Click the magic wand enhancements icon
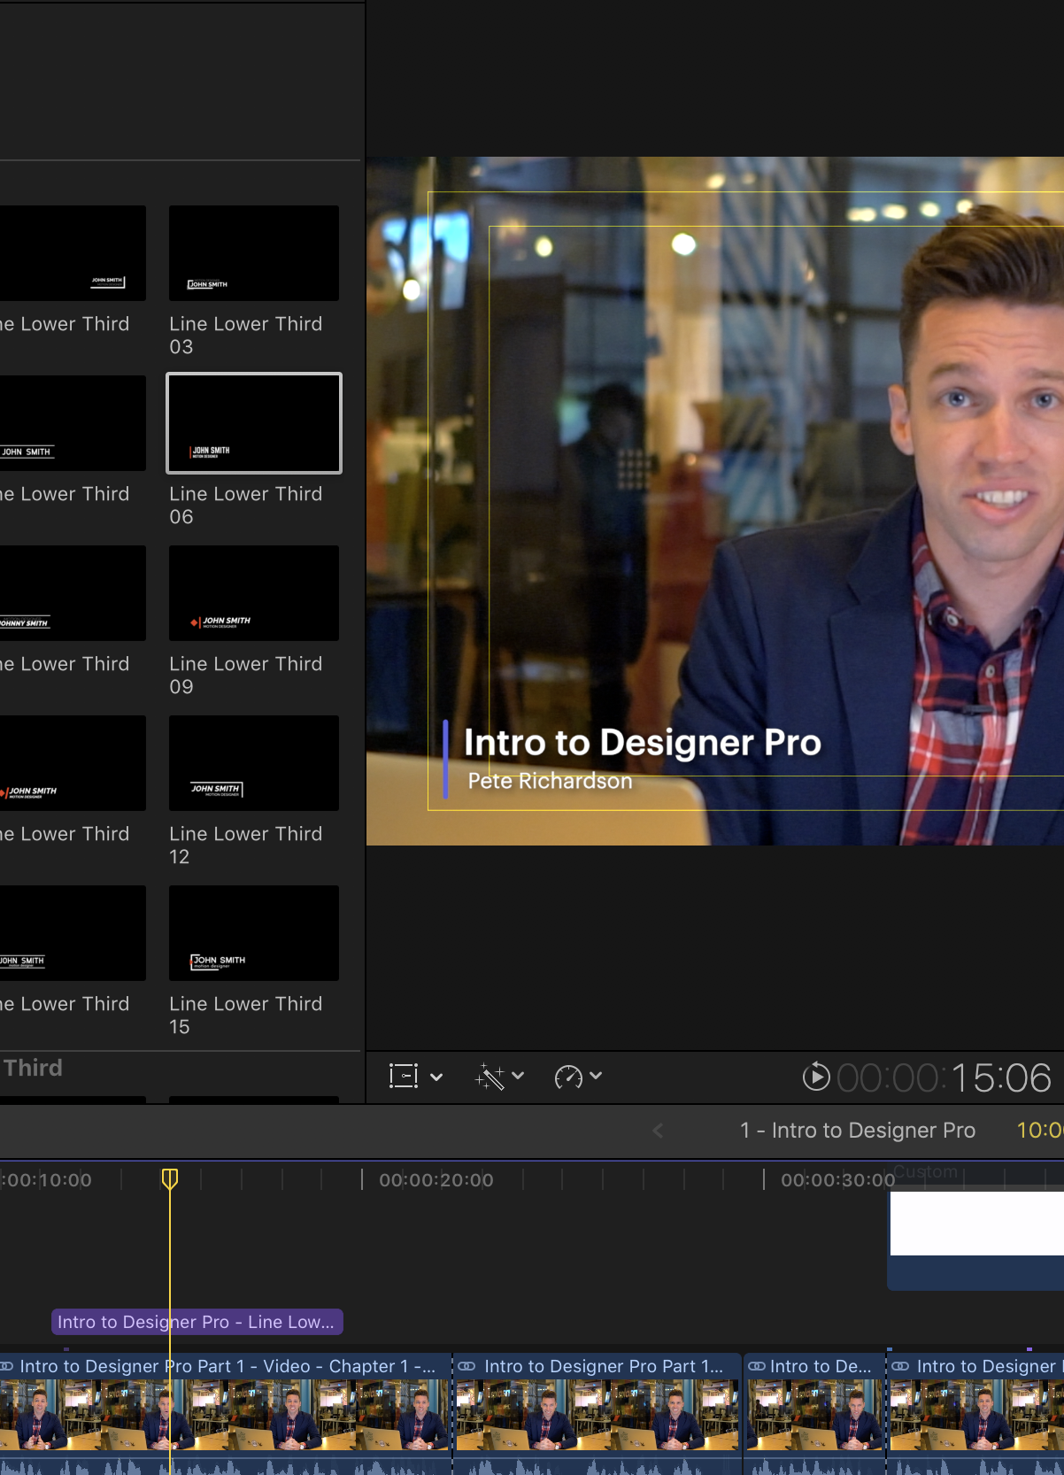The width and height of the screenshot is (1064, 1475). click(490, 1077)
